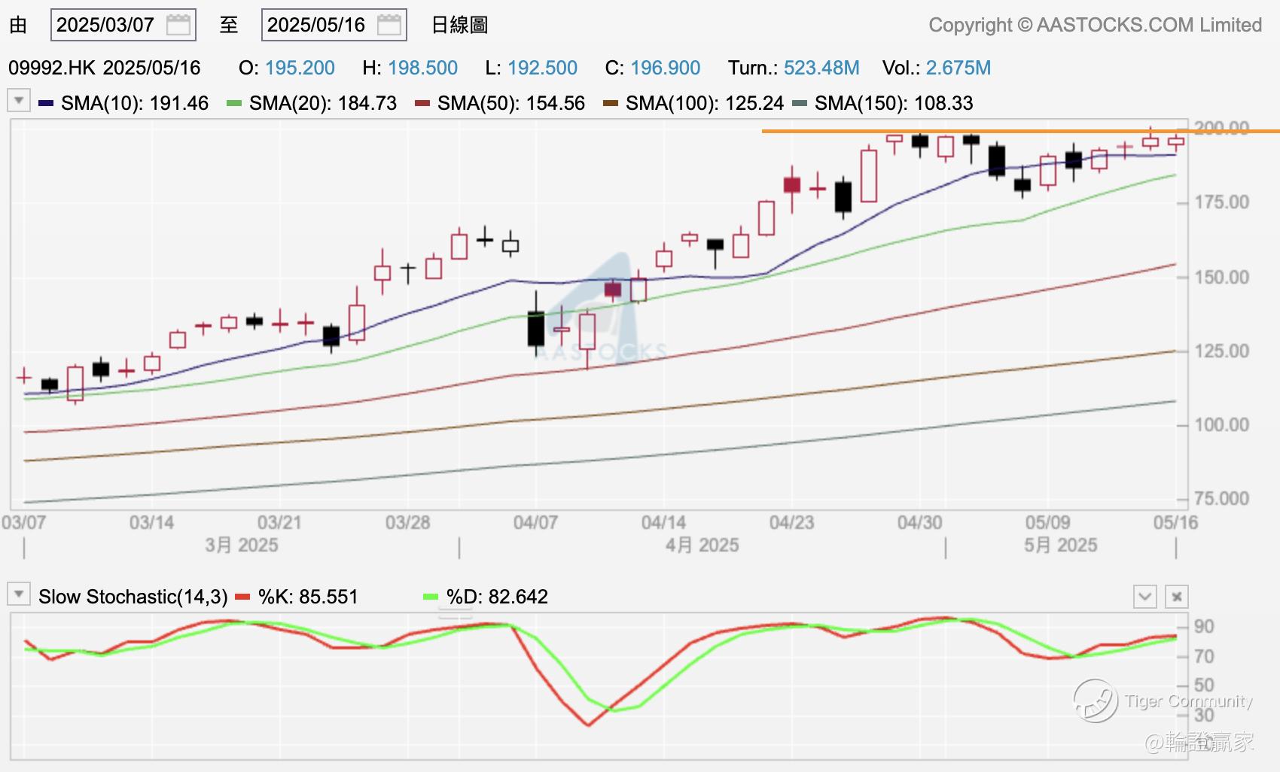Select the 日線圖 chart type label

459,25
